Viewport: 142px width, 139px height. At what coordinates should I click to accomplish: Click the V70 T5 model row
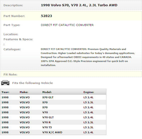pyautogui.click(x=53, y=127)
